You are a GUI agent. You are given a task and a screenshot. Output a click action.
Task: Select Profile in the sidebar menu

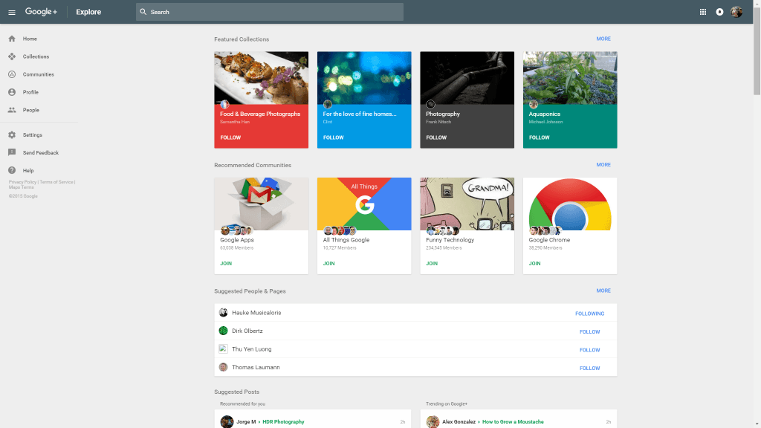click(x=30, y=92)
